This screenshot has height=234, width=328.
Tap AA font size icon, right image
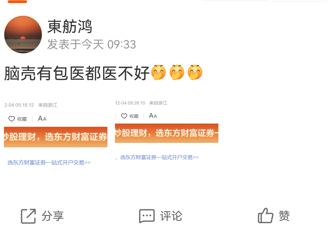click(153, 116)
